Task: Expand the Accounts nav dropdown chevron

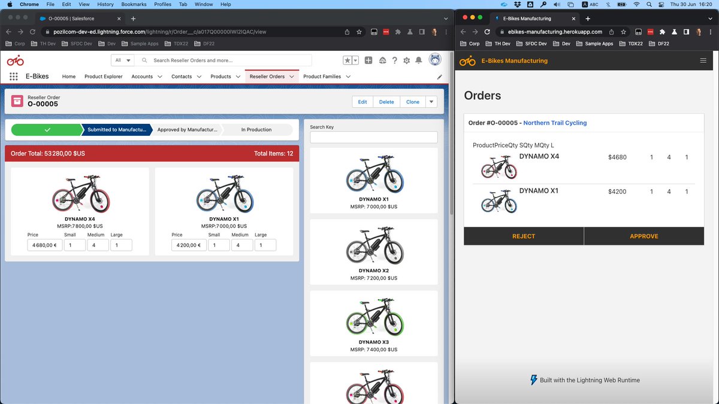Action: pyautogui.click(x=159, y=77)
